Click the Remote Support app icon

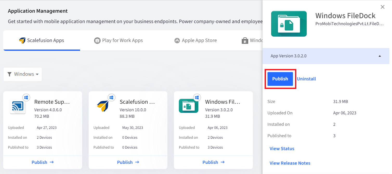pyautogui.click(x=18, y=106)
